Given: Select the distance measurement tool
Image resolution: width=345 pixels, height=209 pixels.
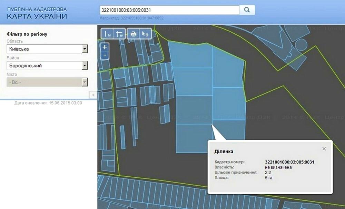Looking at the screenshot, I should (108, 34).
